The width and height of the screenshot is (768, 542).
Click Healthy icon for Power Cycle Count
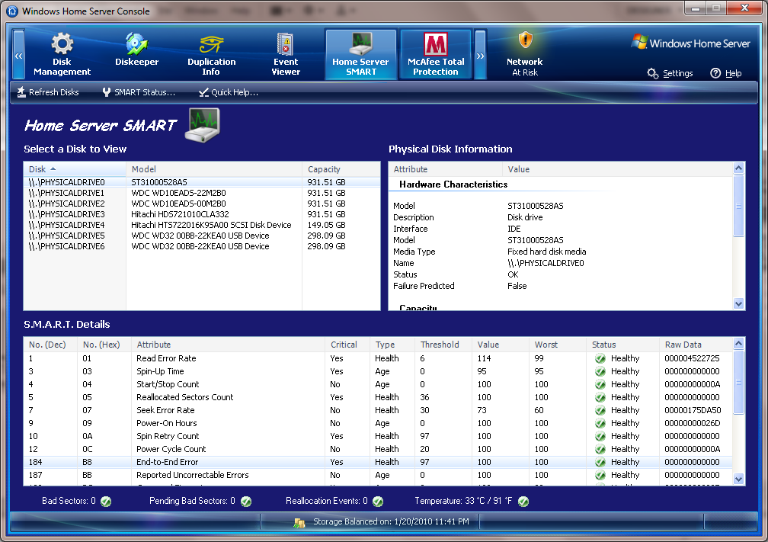pos(600,450)
